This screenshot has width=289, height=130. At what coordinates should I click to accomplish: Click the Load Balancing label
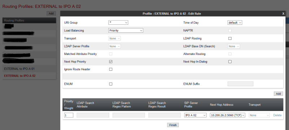point(74,31)
